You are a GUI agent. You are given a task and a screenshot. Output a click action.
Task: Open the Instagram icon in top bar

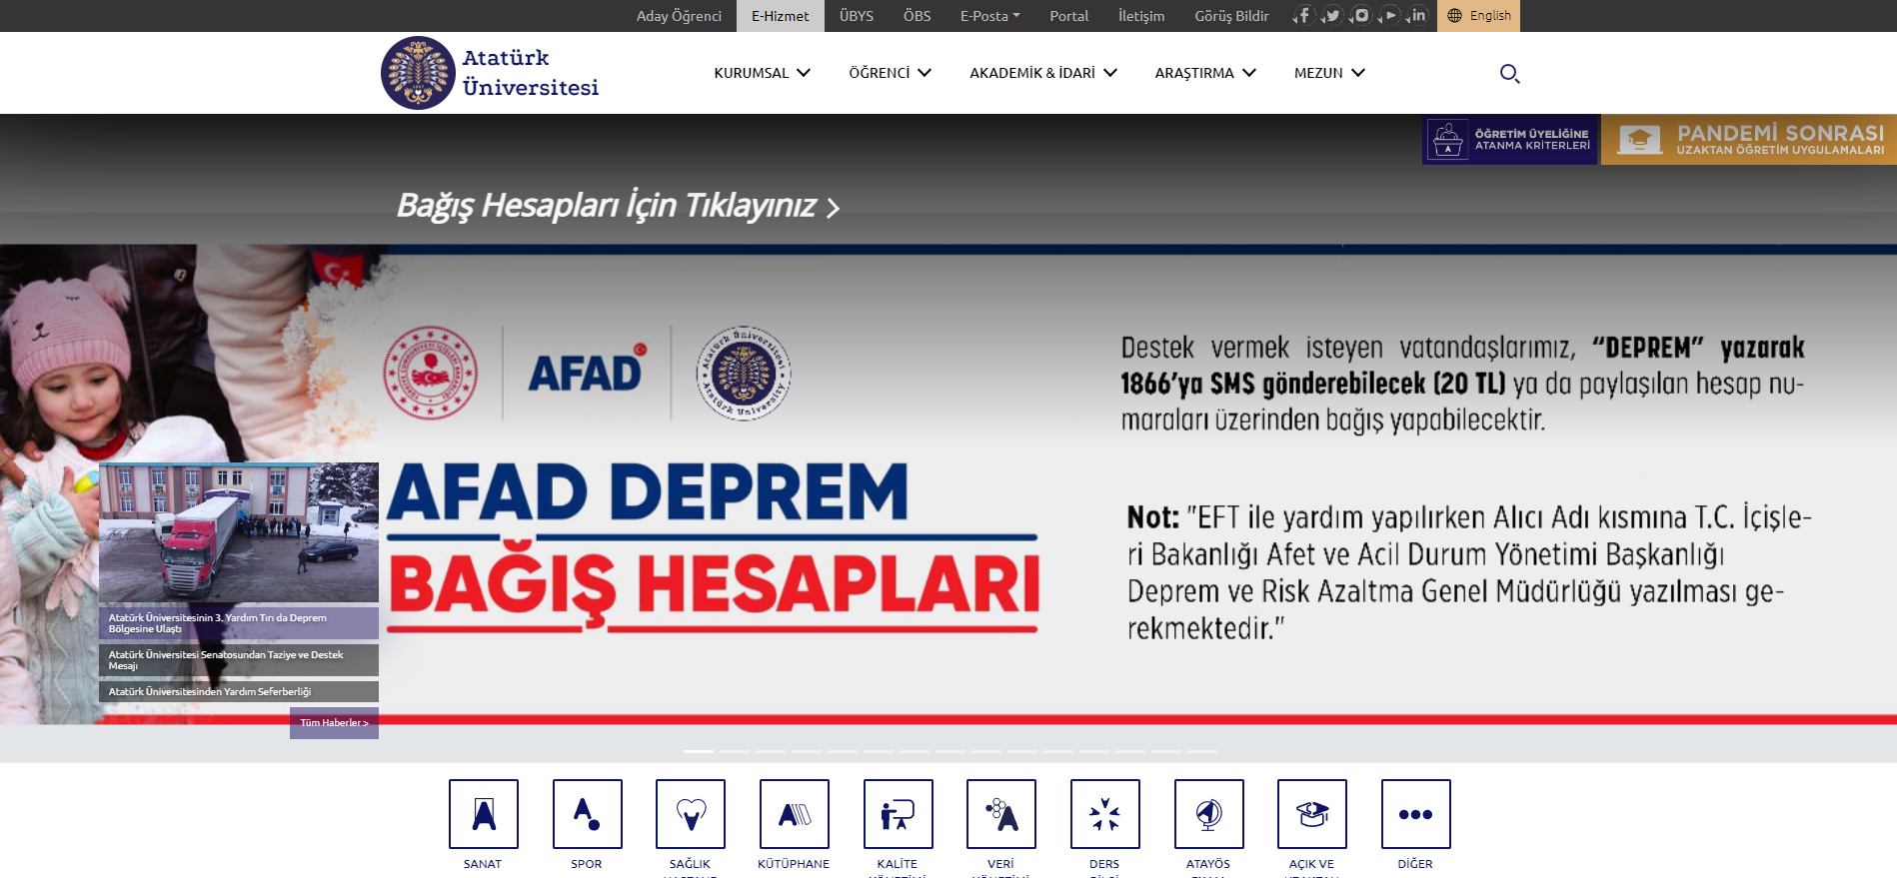pyautogui.click(x=1360, y=16)
